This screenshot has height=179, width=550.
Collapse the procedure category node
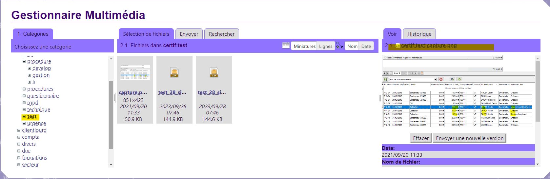[x=24, y=62]
